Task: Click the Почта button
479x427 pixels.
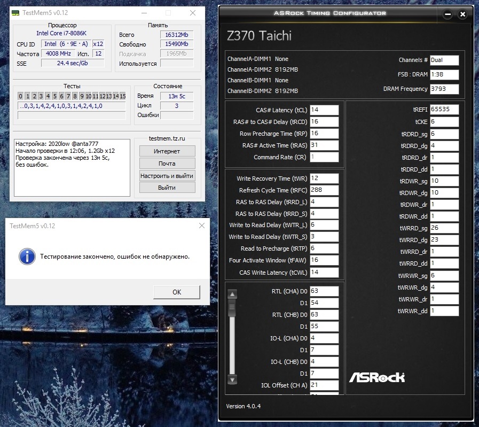Action: pos(167,164)
